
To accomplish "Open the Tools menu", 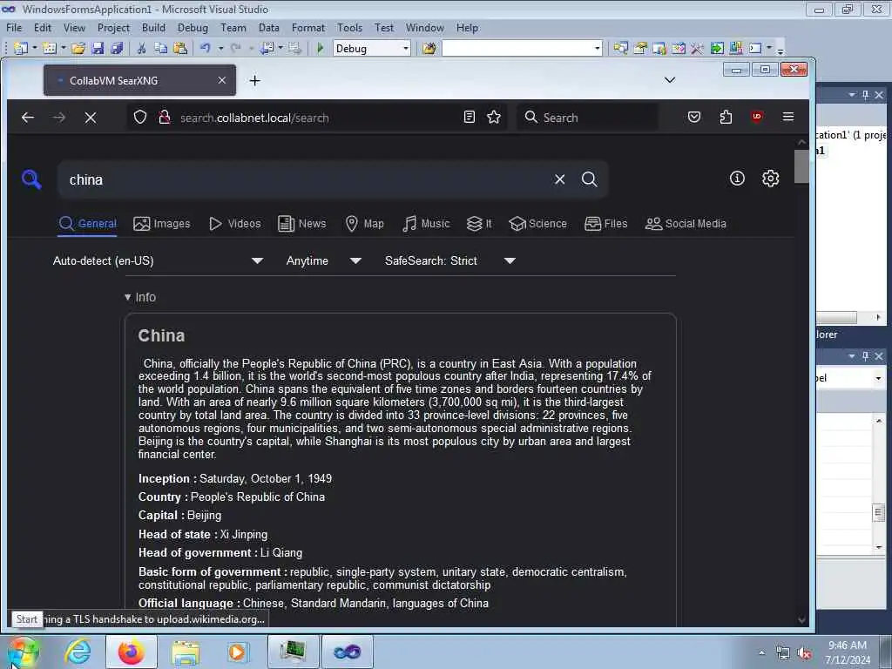I will coord(350,27).
